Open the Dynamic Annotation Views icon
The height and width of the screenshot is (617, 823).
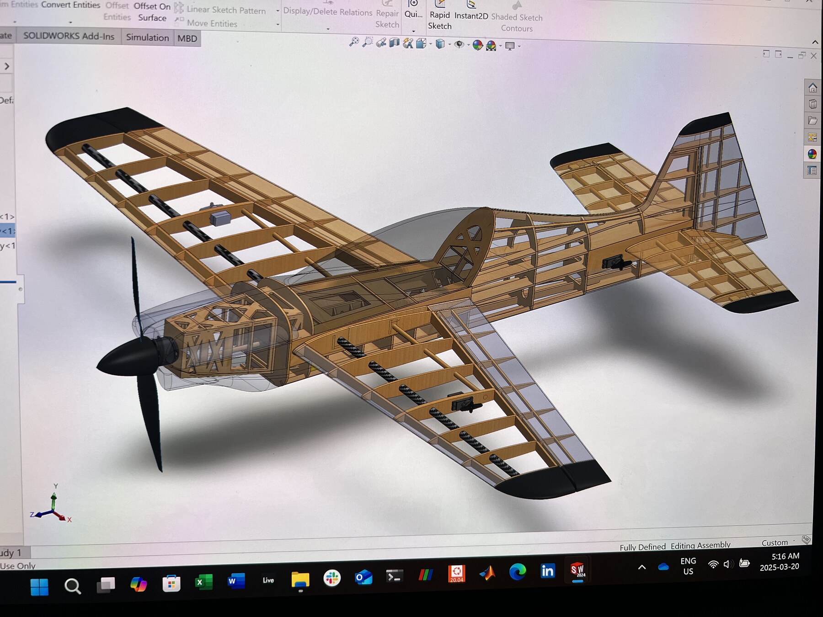point(408,43)
